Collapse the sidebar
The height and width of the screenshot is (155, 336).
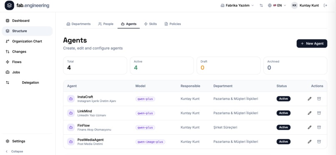click(15, 151)
